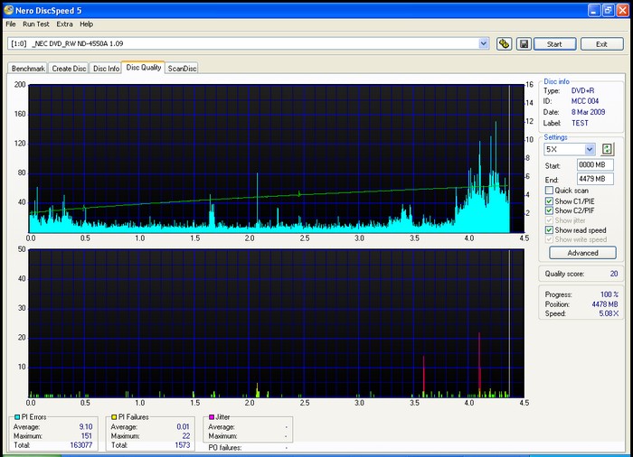
Task: Switch to the Benchmark tab
Action: (x=27, y=68)
